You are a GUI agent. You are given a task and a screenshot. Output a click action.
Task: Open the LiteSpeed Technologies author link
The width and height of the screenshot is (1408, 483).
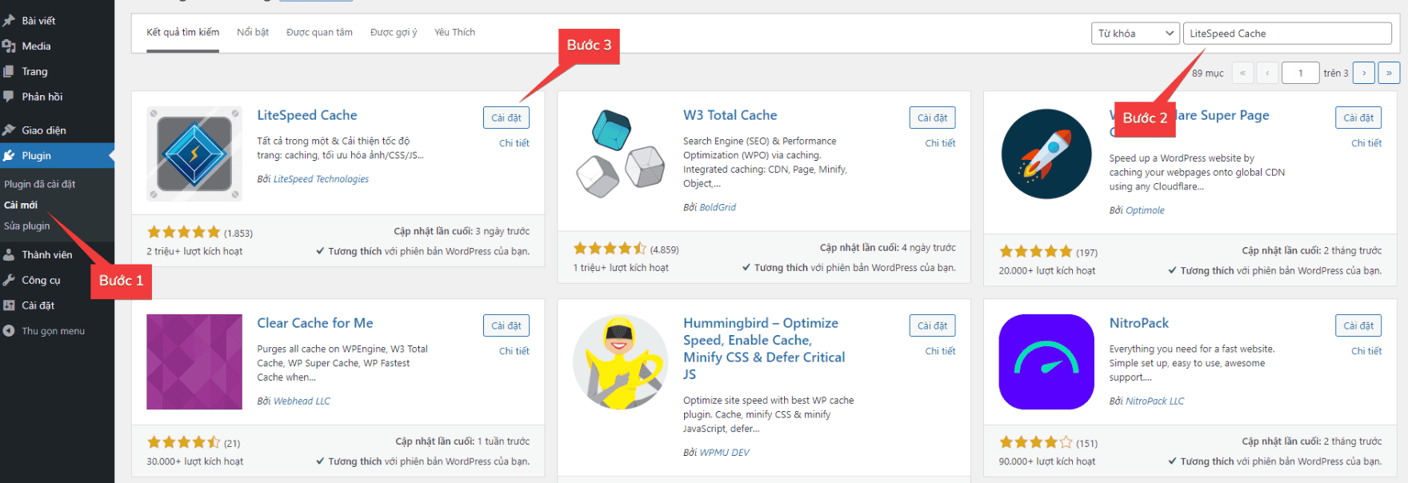click(x=321, y=179)
